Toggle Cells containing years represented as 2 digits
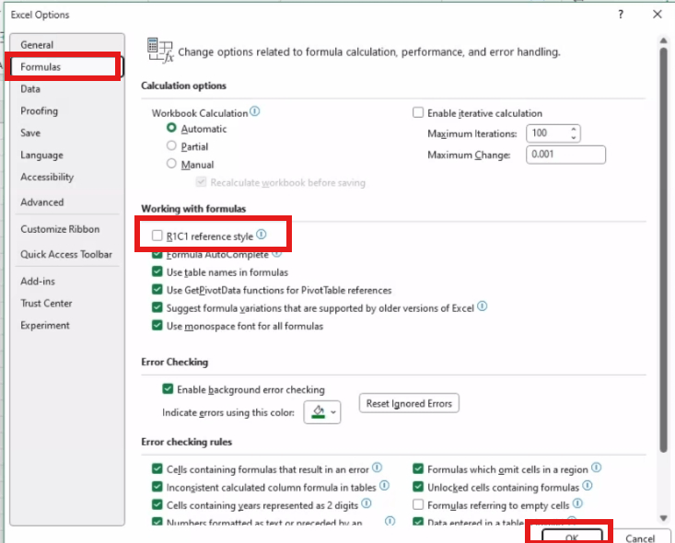Image resolution: width=675 pixels, height=543 pixels. click(157, 504)
